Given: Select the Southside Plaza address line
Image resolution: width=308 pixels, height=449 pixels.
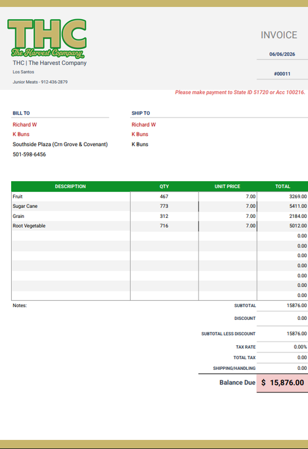Looking at the screenshot, I should pyautogui.click(x=60, y=144).
